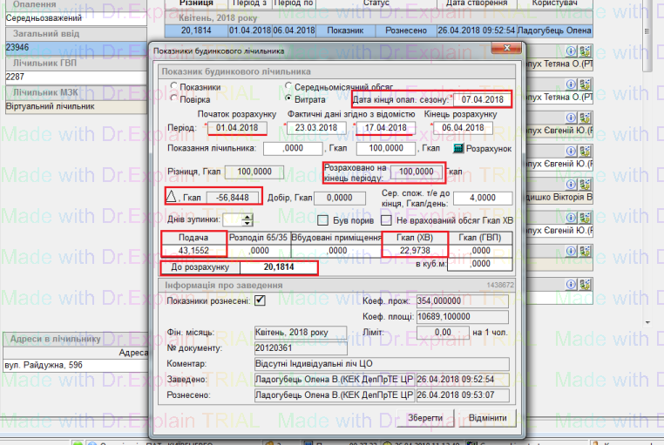This screenshot has width=664, height=445.
Task: Select the Показники radio button
Action: pos(175,87)
